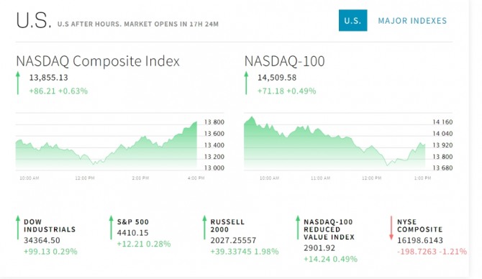Viewport: 482px width, 279px height.
Task: Click the NASDAQ-100 green up arrow
Action: (x=246, y=83)
